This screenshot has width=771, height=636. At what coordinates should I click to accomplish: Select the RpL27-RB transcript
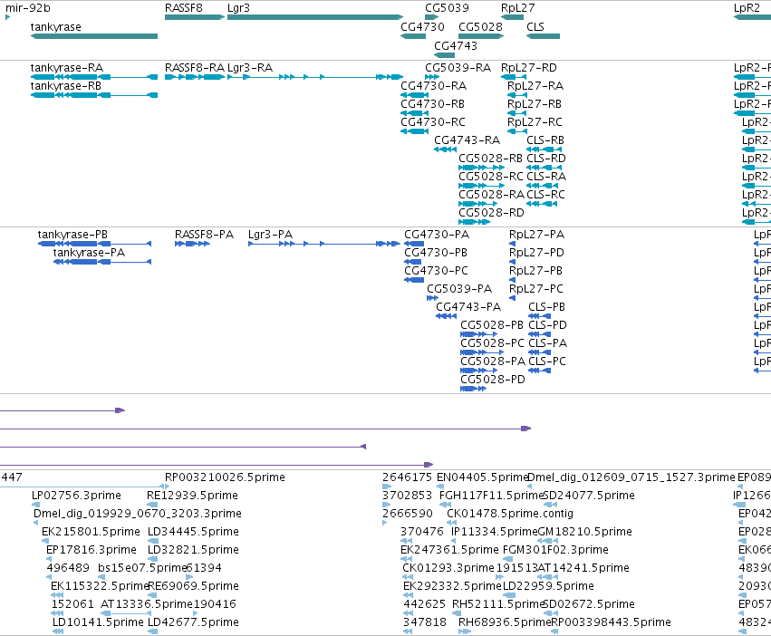(x=517, y=113)
